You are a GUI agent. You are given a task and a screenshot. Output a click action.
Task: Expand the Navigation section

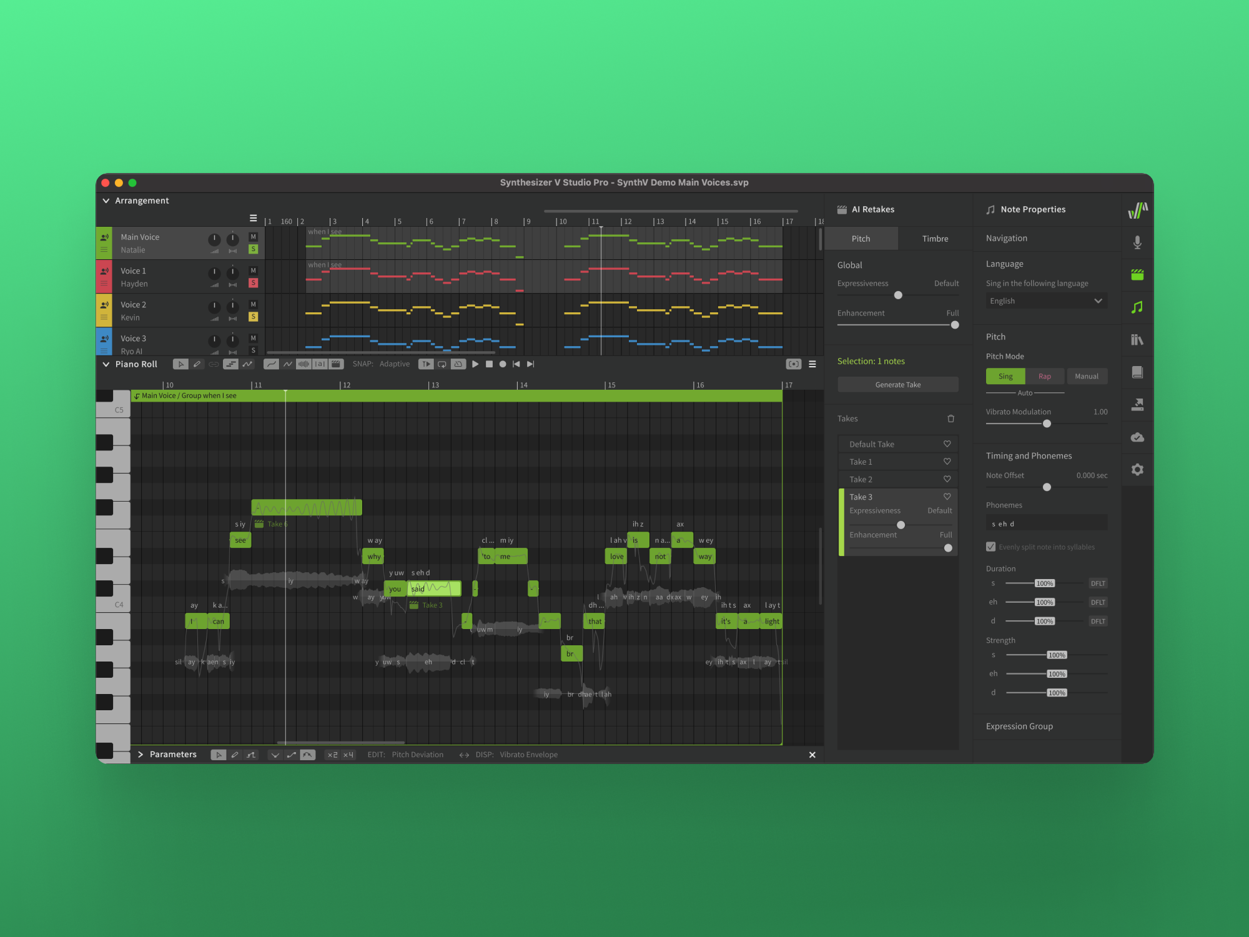pos(1007,238)
